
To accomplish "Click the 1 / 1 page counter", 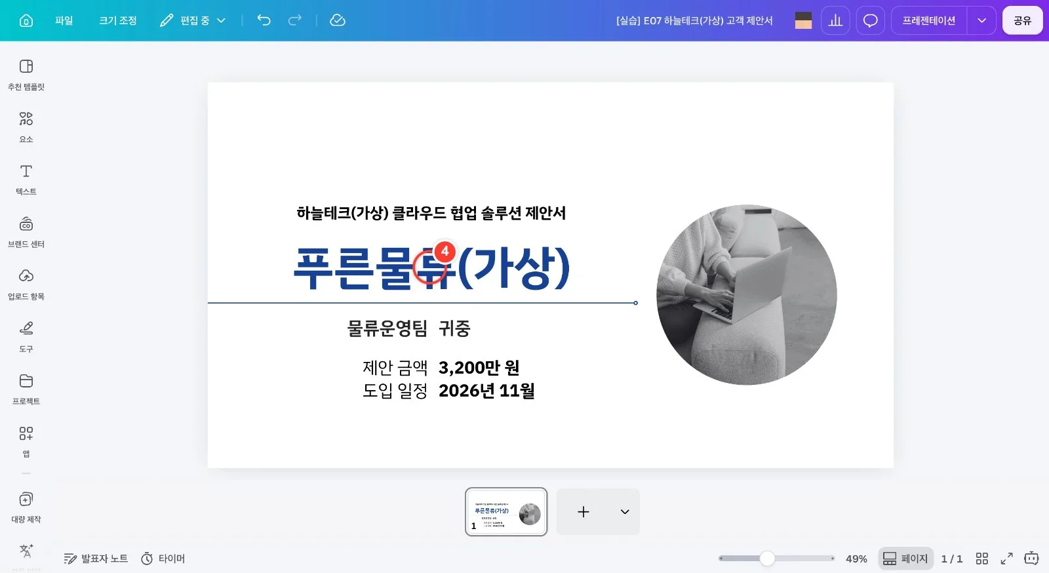I will pyautogui.click(x=952, y=559).
